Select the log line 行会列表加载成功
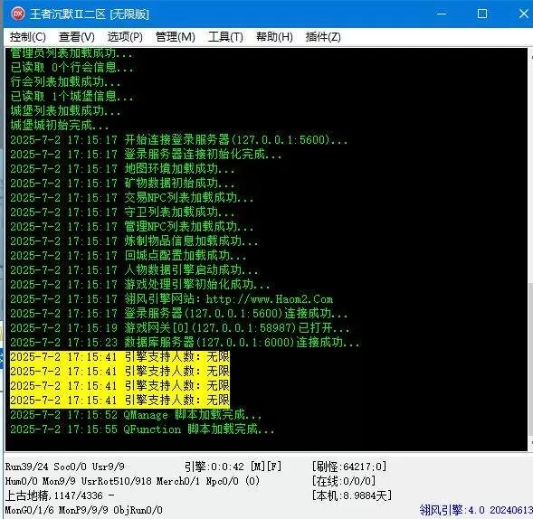Viewport: 533px width, 519px height. click(x=65, y=82)
